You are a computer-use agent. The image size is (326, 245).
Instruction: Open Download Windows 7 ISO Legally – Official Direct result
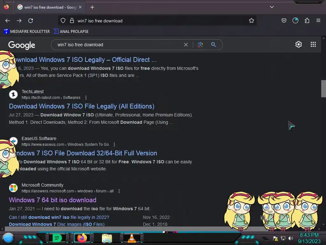[x=86, y=60]
